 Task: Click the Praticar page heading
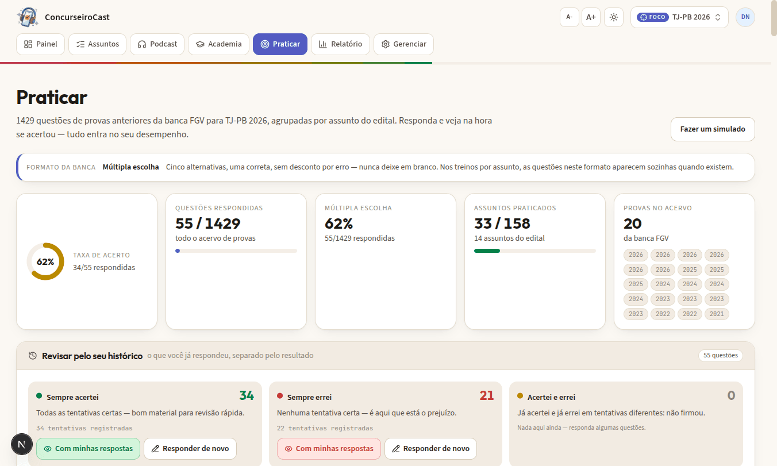[x=52, y=97]
